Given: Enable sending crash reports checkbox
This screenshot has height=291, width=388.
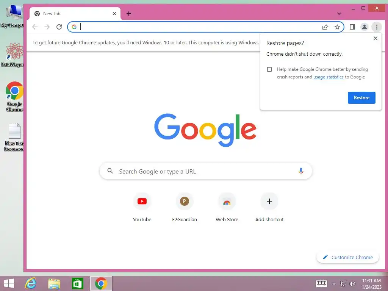Looking at the screenshot, I should [x=269, y=69].
